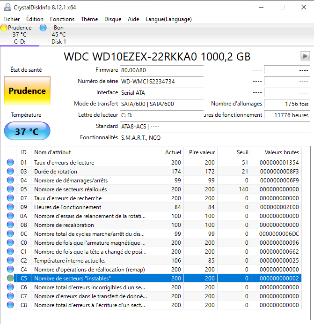Click status orb for attribute C7
This screenshot has height=324, width=314.
point(10,296)
